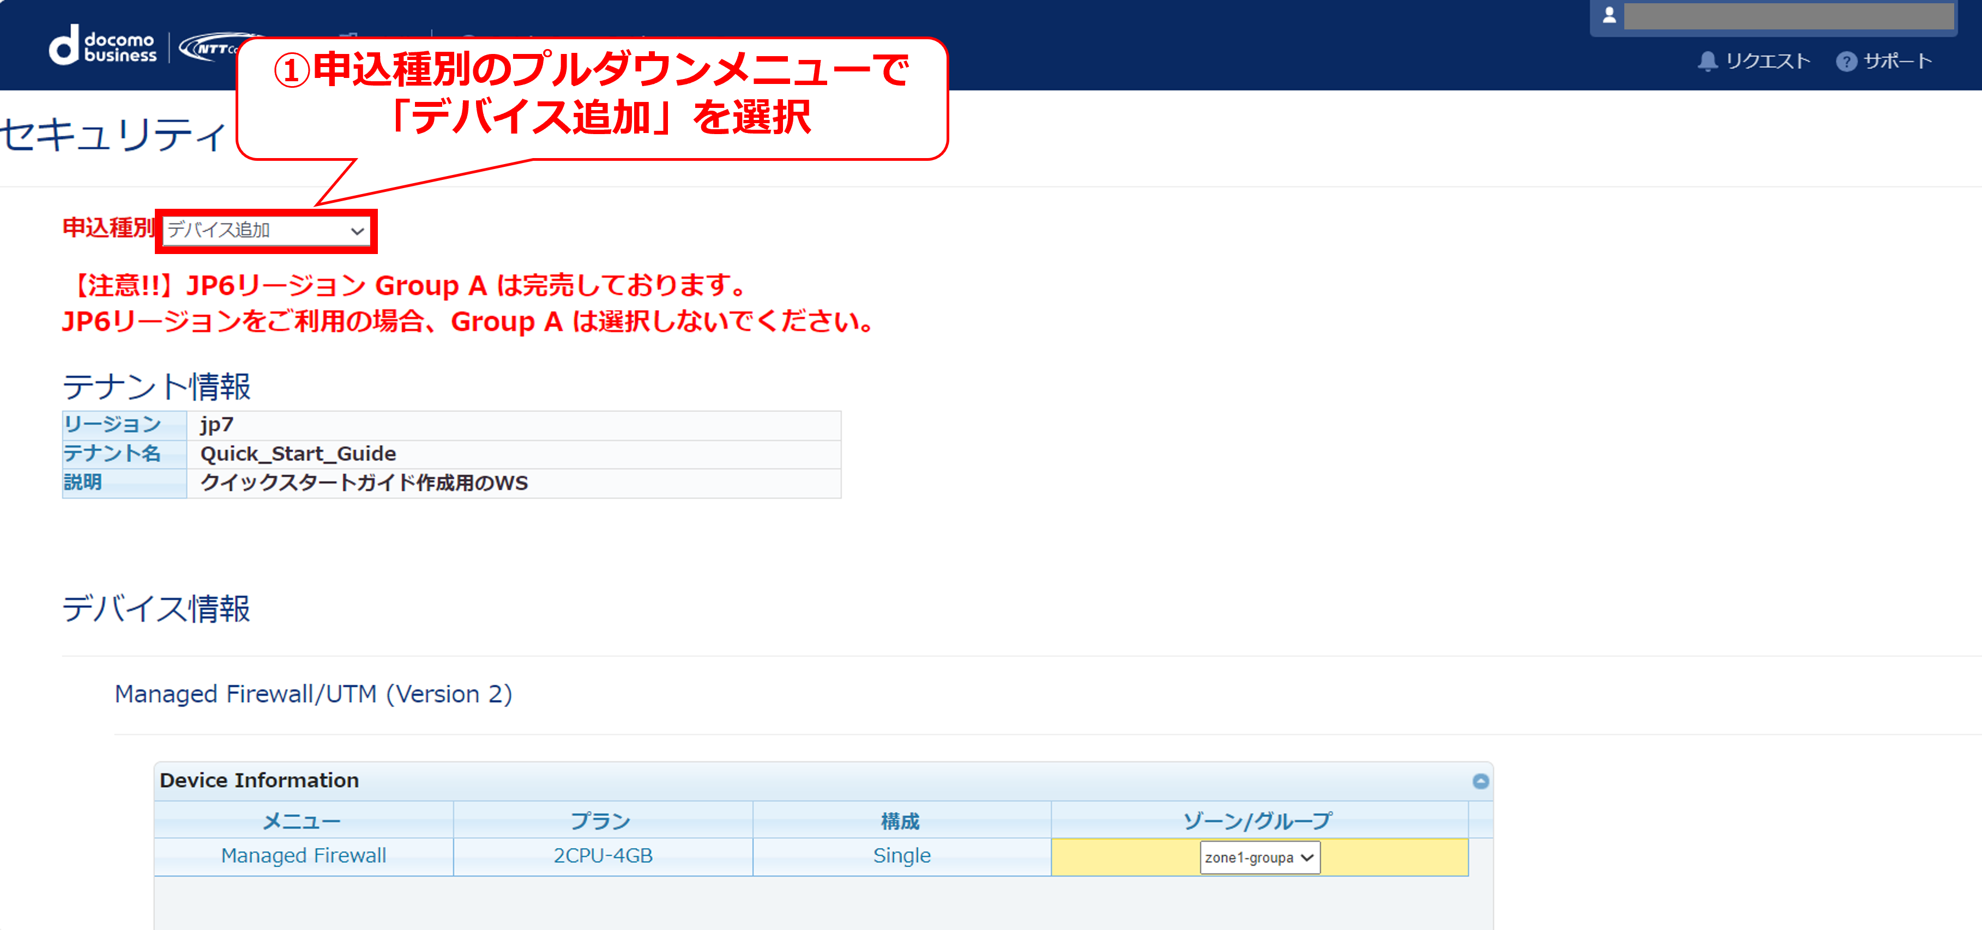The width and height of the screenshot is (1982, 930).
Task: Click the デバイス情報 heading
Action: 156,608
